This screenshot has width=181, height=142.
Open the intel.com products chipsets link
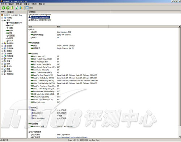(x=72, y=137)
